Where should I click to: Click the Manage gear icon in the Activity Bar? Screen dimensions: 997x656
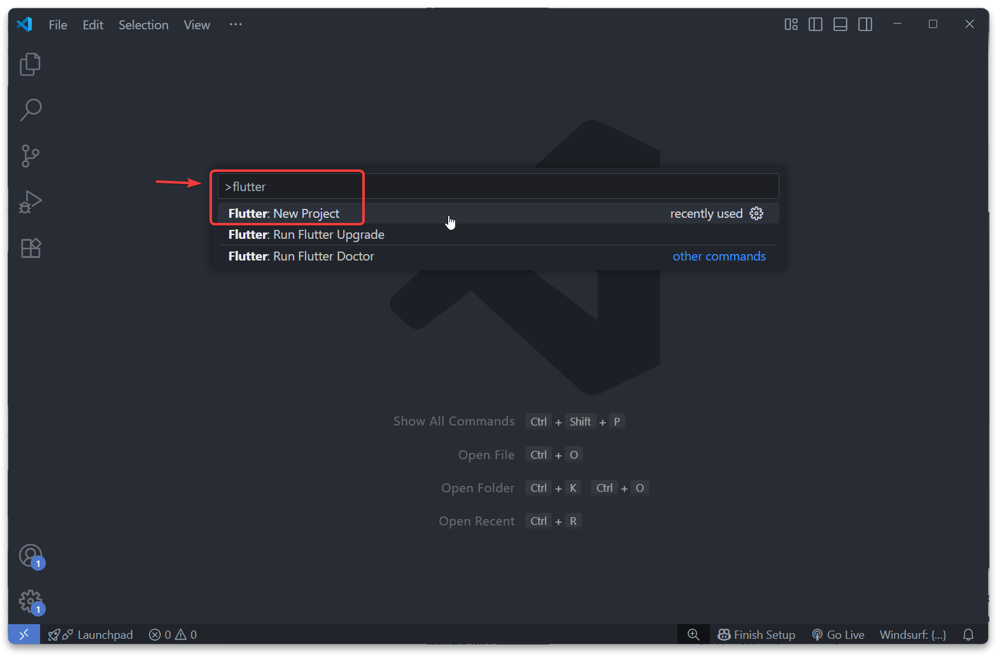(30, 599)
